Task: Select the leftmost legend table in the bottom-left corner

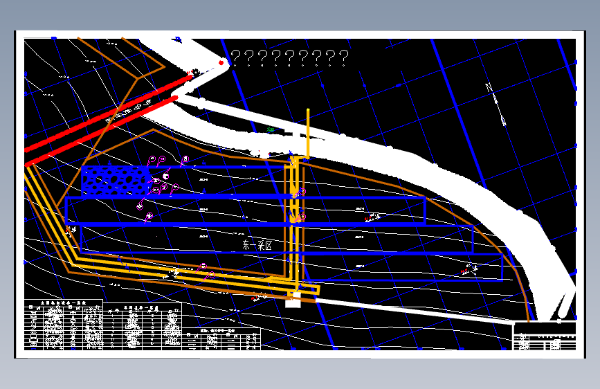Action: pos(64,325)
